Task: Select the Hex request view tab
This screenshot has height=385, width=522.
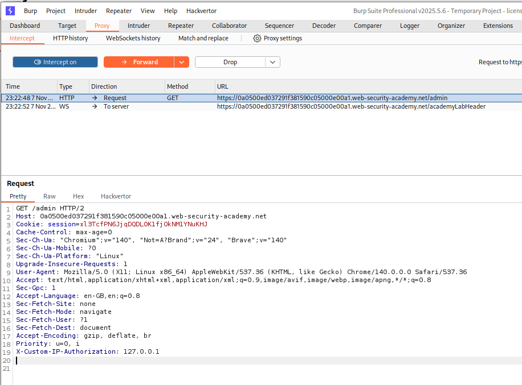Action: tap(78, 196)
